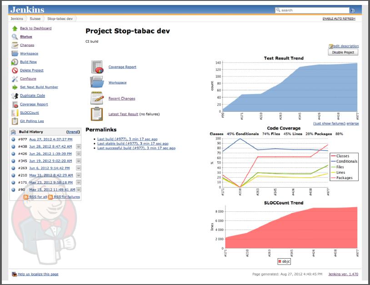The image size is (370, 285).
Task: Open build history trend view
Action: (73, 131)
